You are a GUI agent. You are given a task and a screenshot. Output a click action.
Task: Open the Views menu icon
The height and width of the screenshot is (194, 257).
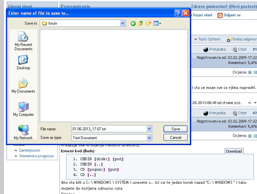(157, 23)
